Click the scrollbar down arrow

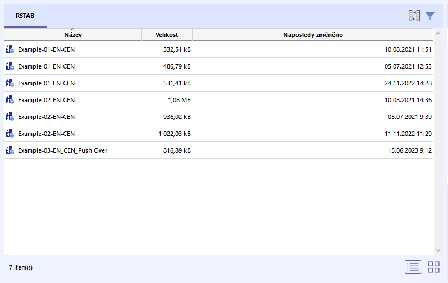click(438, 250)
